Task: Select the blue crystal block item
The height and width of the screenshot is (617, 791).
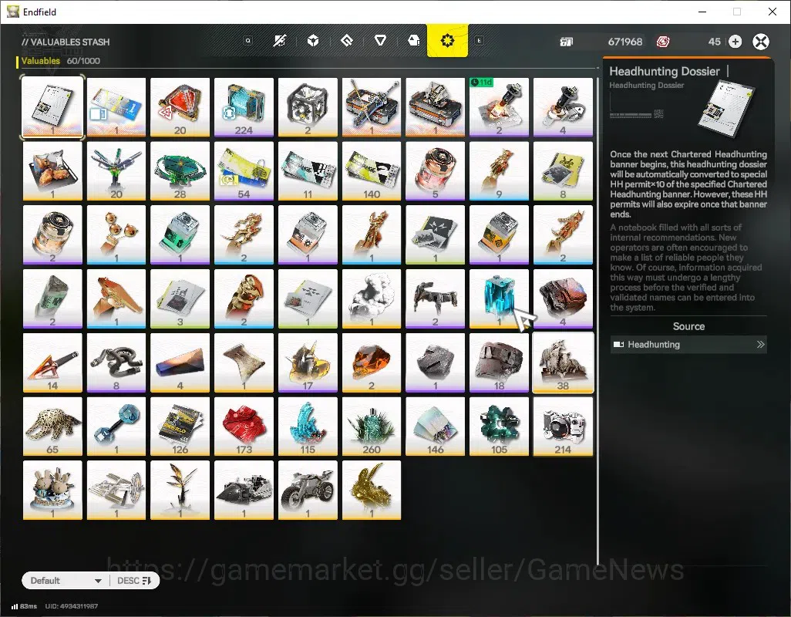Action: click(x=499, y=298)
